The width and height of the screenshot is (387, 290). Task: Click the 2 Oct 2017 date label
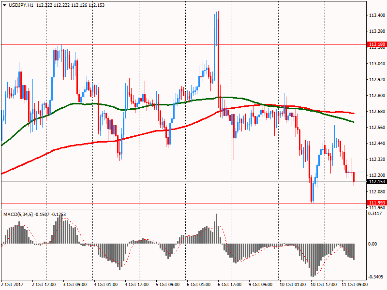(13, 285)
